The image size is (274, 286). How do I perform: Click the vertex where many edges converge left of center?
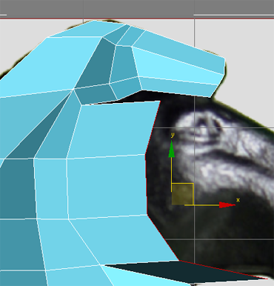click(73, 90)
